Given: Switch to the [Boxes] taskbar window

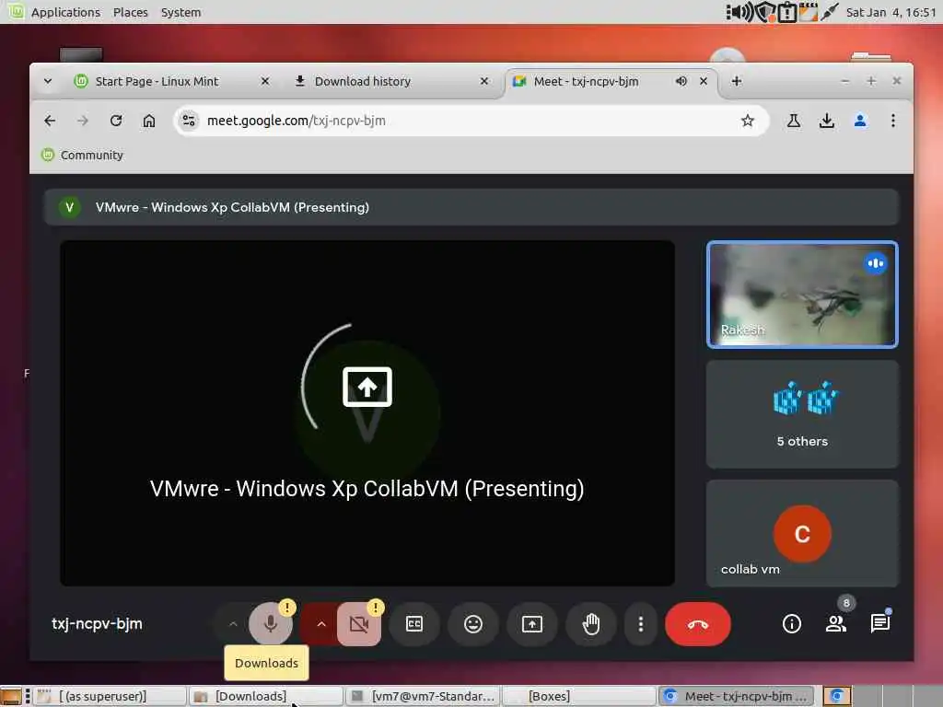Looking at the screenshot, I should (x=578, y=696).
